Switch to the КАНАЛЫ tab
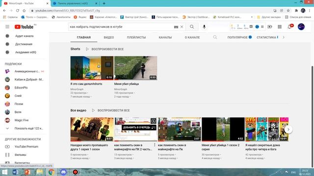 pyautogui.click(x=165, y=37)
